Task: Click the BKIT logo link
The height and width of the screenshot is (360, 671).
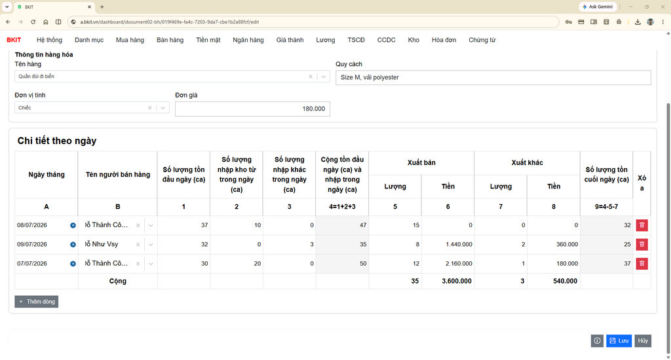Action: pos(14,40)
